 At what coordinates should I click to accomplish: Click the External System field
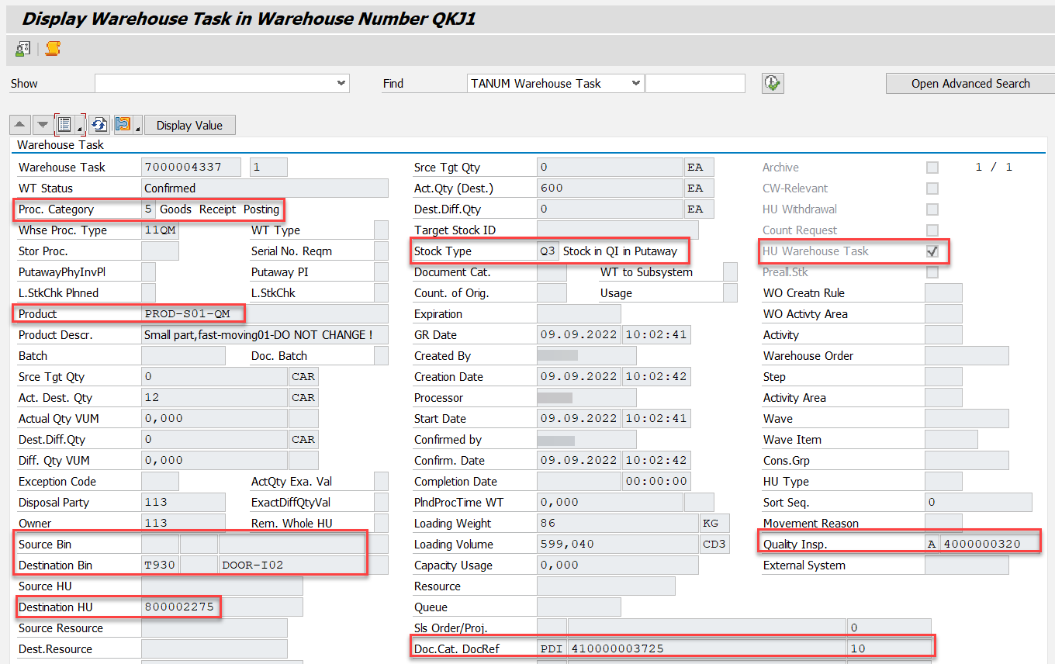coord(967,565)
